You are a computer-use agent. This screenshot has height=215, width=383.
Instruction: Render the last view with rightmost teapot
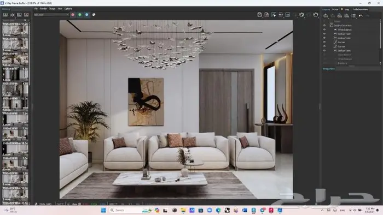pos(316,15)
